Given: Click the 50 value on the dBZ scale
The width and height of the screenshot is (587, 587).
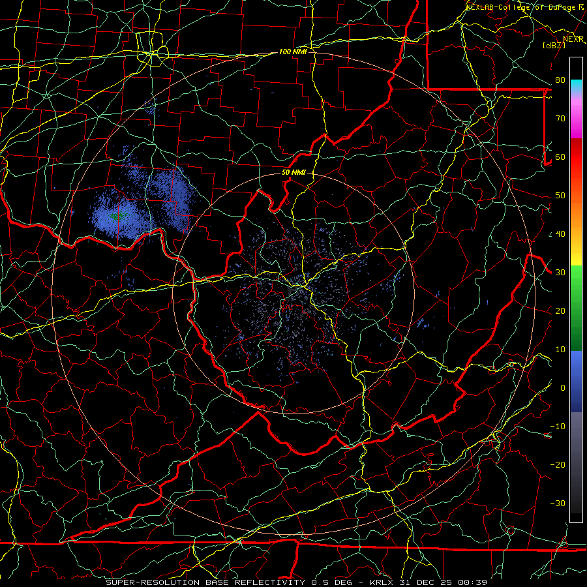Looking at the screenshot, I should [x=560, y=196].
